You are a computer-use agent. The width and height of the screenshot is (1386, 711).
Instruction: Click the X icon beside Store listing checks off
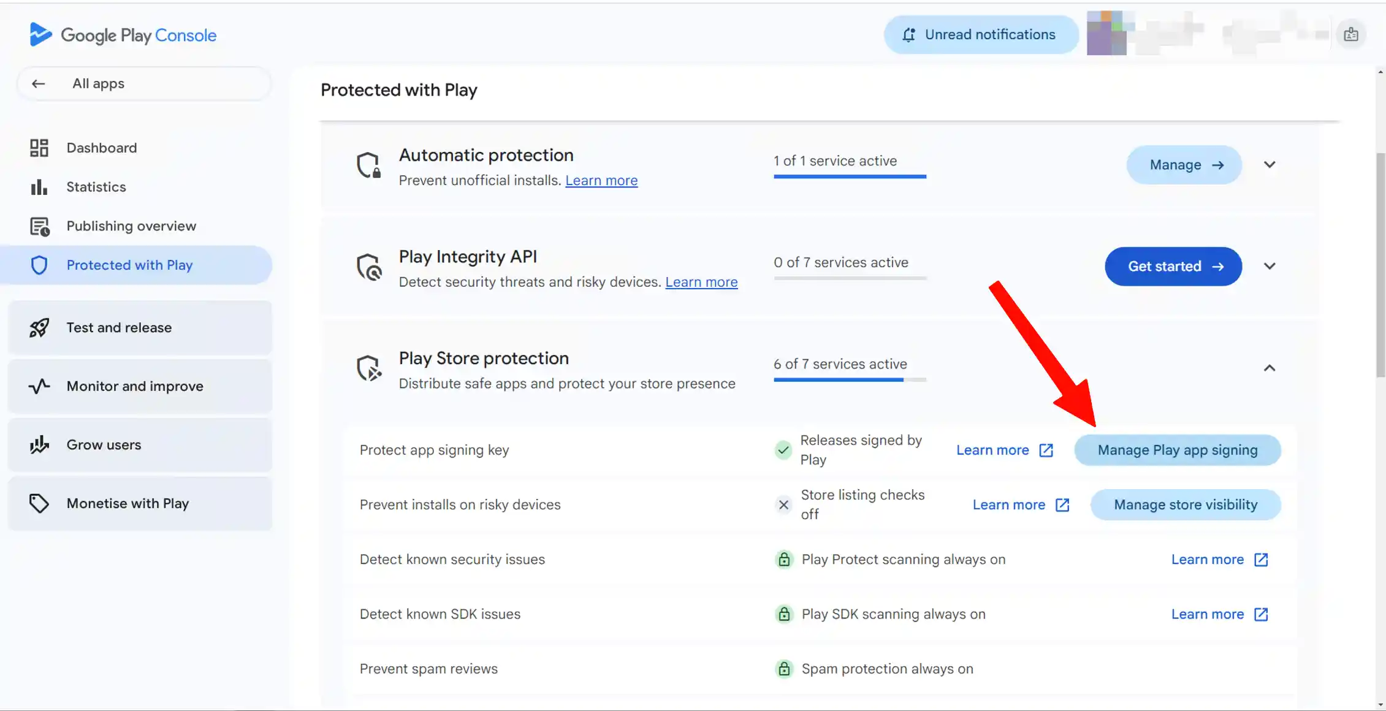point(783,505)
